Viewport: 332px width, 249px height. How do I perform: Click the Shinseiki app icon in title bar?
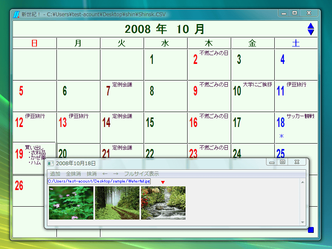pos(16,15)
